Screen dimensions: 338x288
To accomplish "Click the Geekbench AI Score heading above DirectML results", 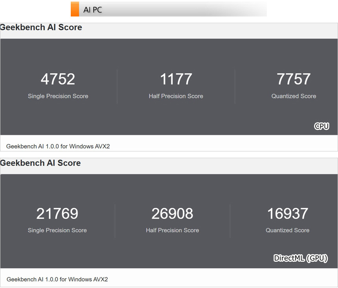I will click(x=40, y=163).
